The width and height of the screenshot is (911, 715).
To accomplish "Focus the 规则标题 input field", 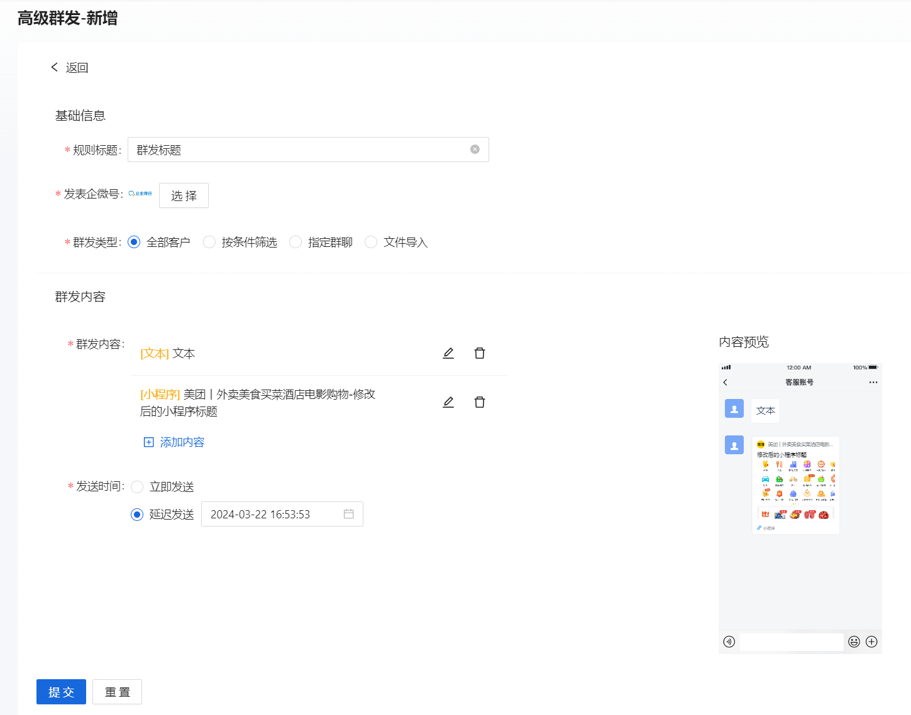I will 308,150.
